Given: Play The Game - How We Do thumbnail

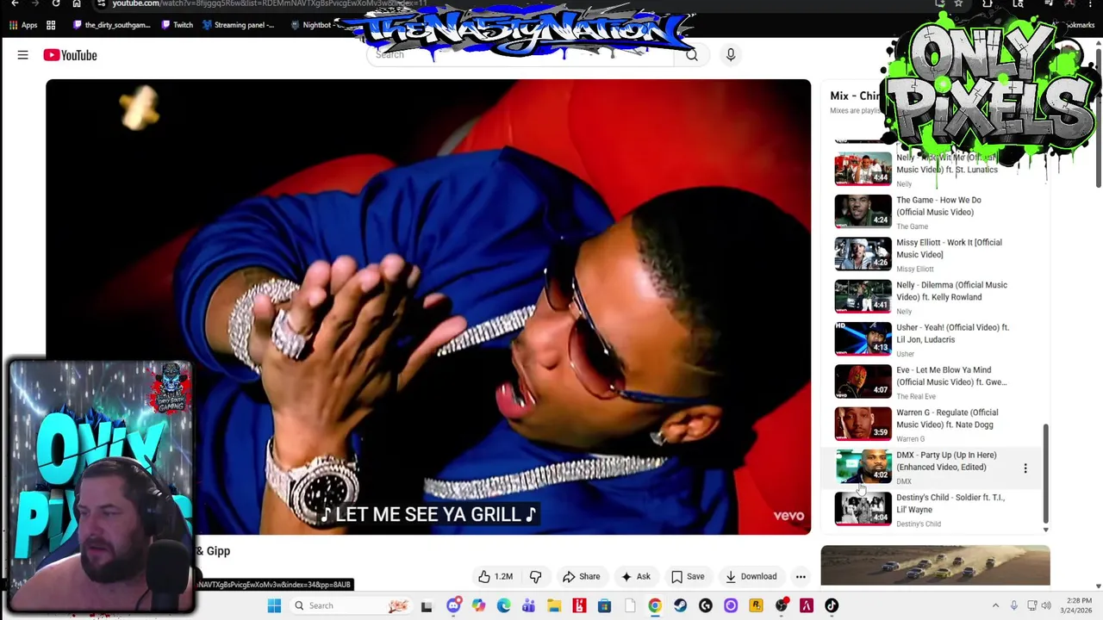Looking at the screenshot, I should 863,212.
